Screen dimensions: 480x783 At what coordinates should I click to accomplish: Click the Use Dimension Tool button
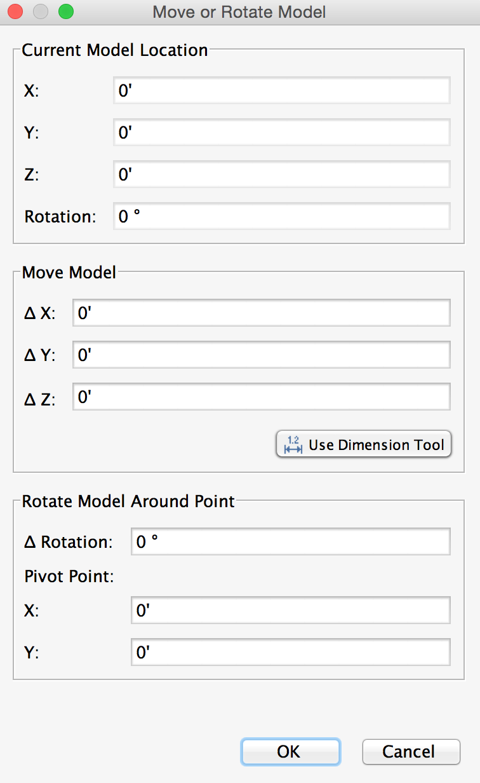point(363,444)
